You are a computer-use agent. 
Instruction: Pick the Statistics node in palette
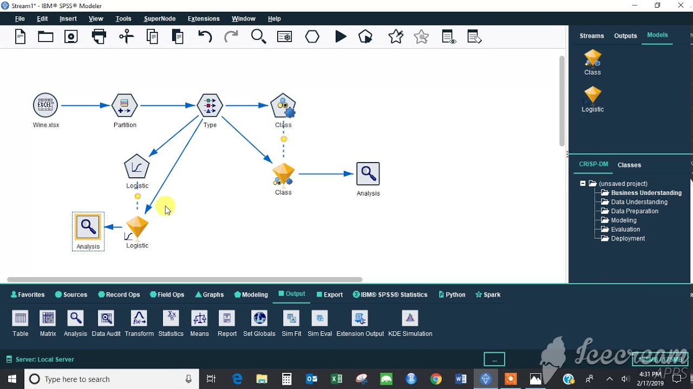click(x=171, y=323)
